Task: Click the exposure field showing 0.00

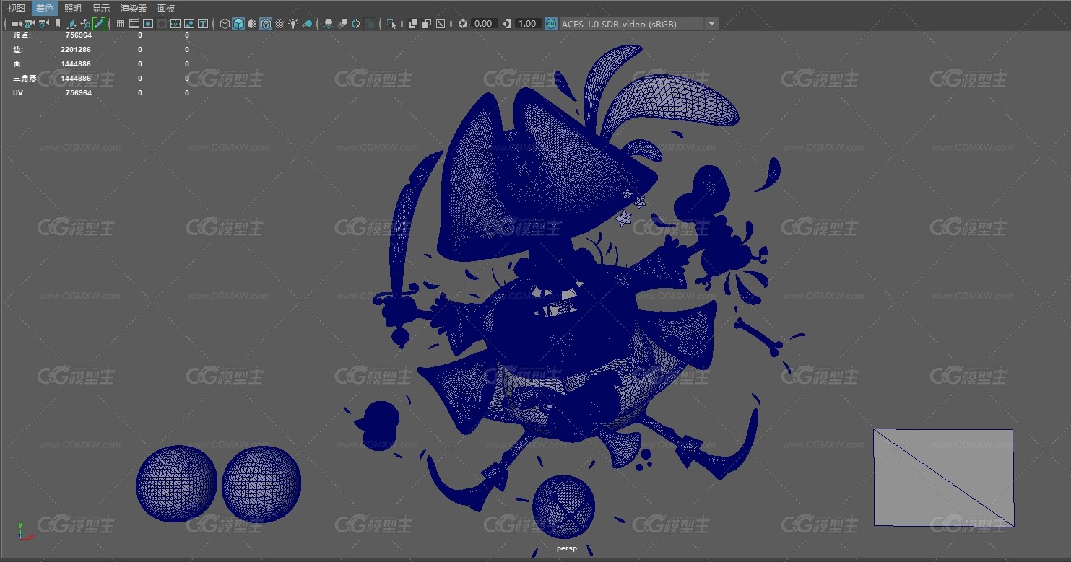Action: pos(484,24)
